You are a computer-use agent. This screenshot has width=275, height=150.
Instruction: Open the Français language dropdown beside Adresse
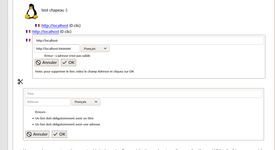click(86, 102)
